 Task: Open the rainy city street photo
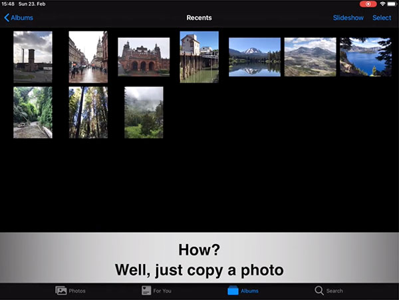[x=88, y=57]
